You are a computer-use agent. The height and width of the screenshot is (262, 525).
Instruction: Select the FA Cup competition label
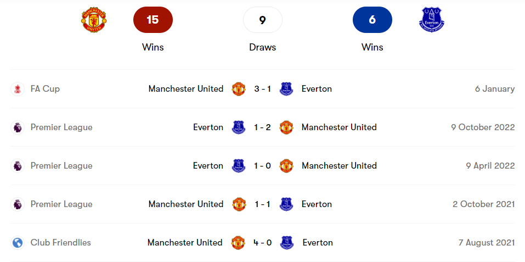[x=45, y=89]
